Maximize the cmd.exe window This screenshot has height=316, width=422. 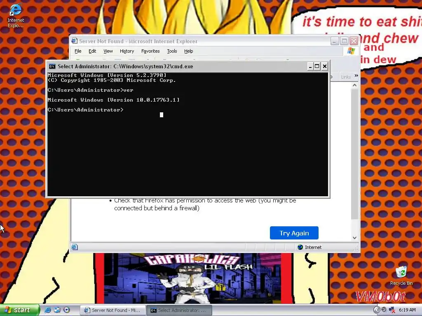[317, 66]
